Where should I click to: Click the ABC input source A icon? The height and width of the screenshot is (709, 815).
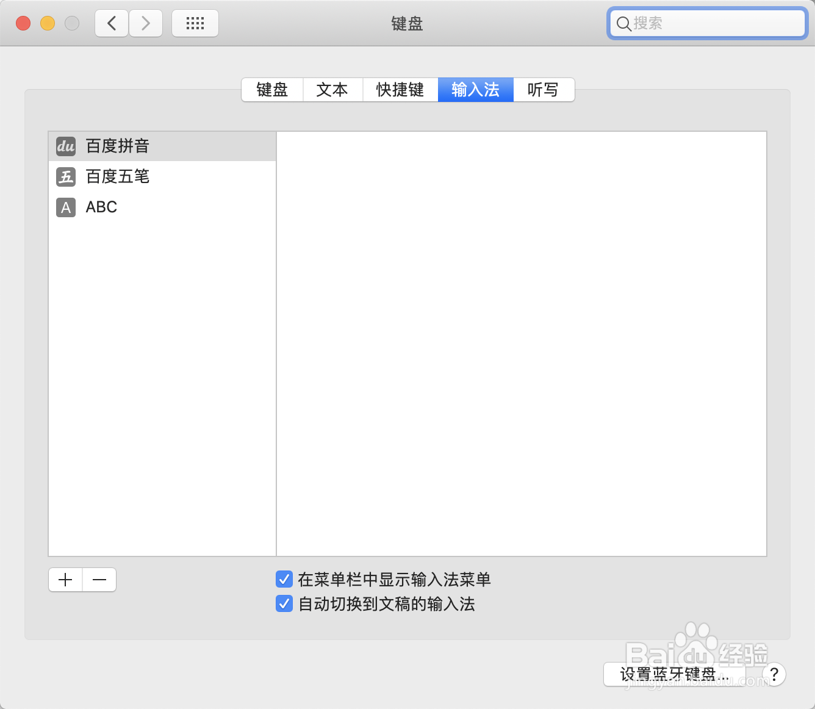66,207
